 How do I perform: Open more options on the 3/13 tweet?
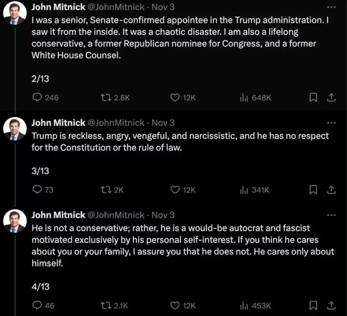click(331, 123)
